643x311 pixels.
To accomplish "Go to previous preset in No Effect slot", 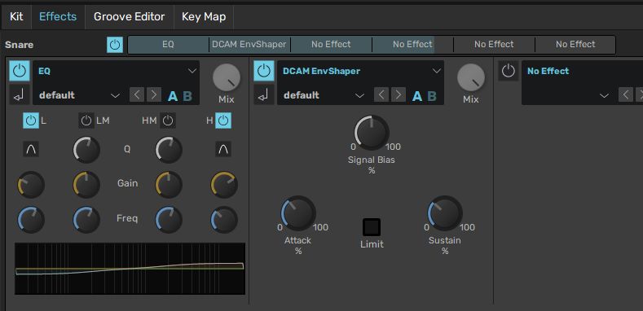I will click(x=626, y=94).
